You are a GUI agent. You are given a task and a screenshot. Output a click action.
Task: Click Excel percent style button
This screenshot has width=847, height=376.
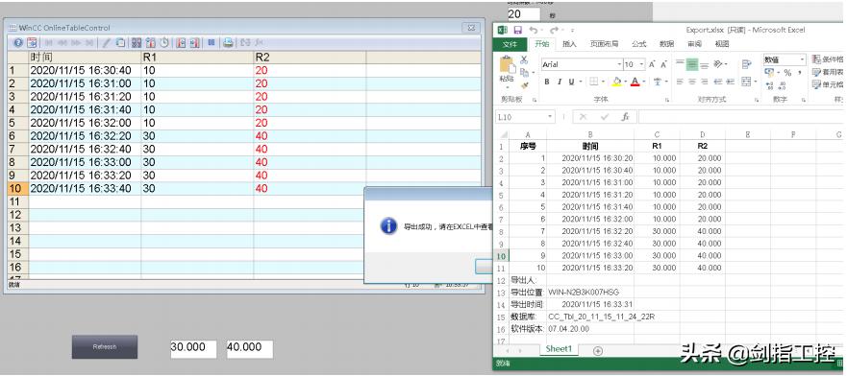tap(787, 73)
